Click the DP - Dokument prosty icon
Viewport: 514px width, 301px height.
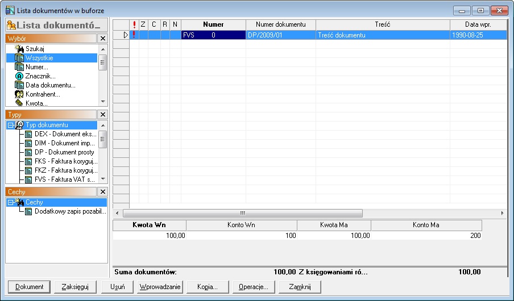(28, 152)
